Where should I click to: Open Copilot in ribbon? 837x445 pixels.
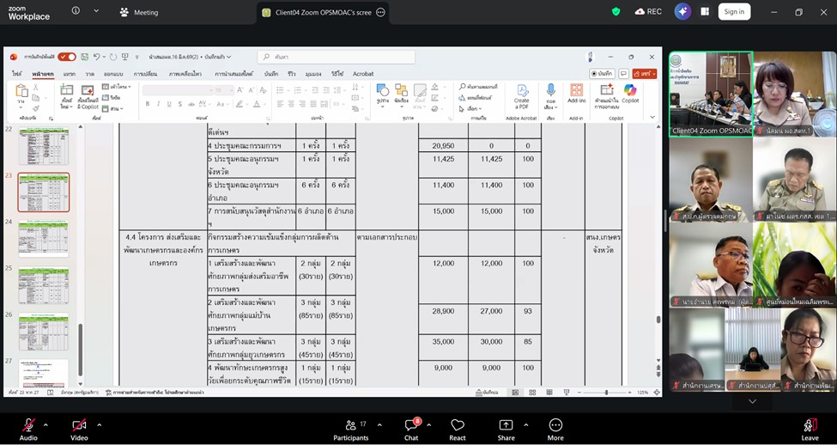[630, 93]
